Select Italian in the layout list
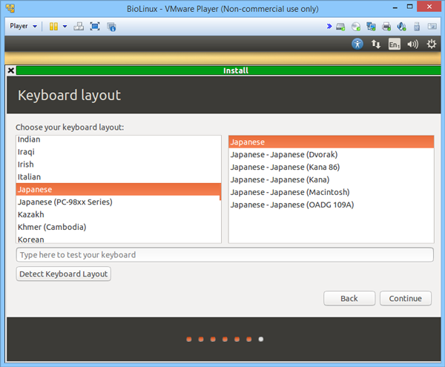Image resolution: width=445 pixels, height=367 pixels. coord(119,177)
